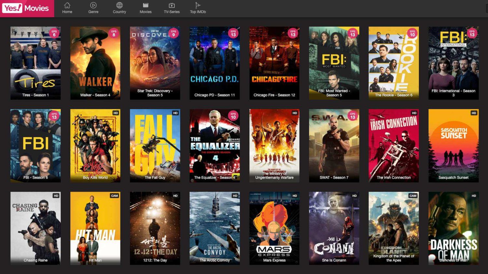
Task: Open Sasquatch Sunset poster
Action: 454,146
